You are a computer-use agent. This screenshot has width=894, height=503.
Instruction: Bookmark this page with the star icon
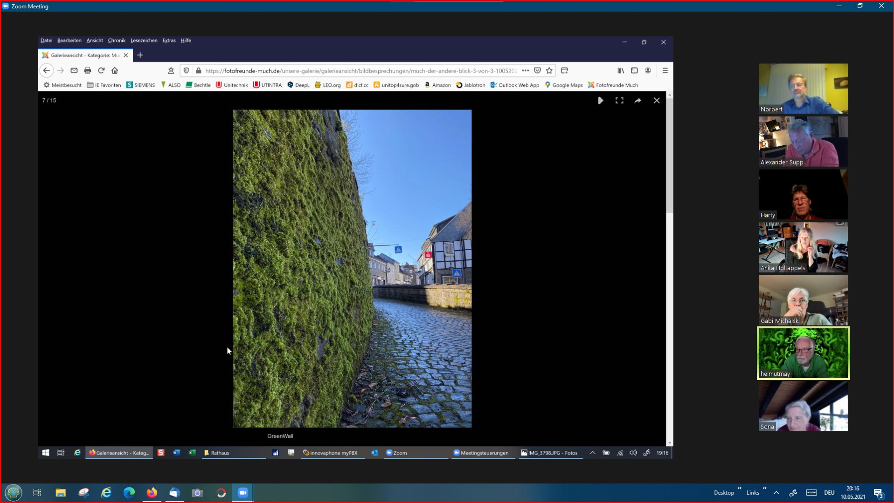coord(549,71)
